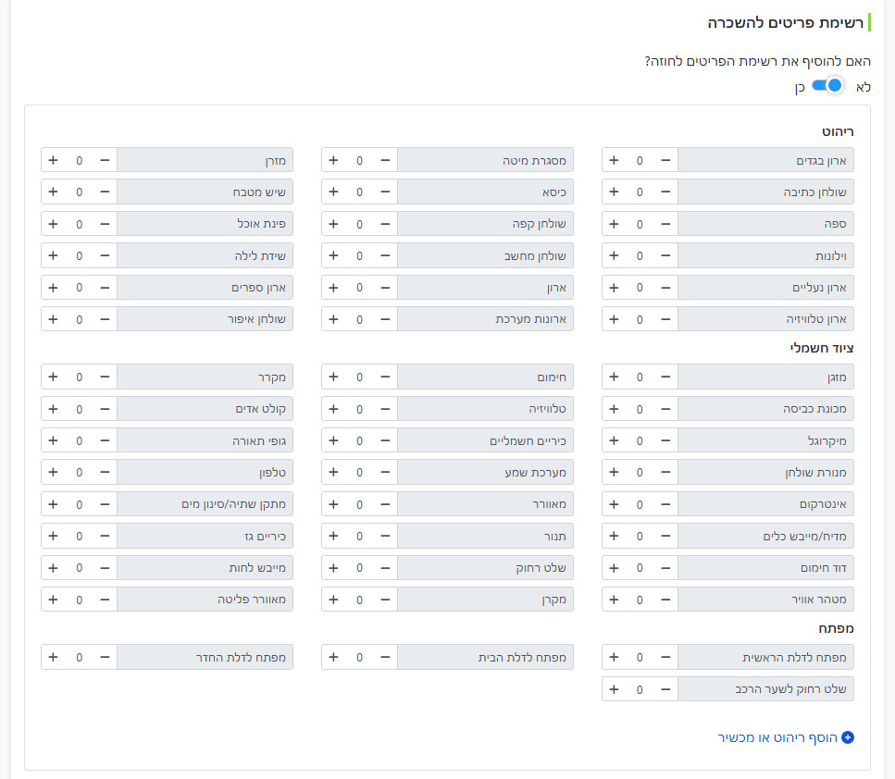Click plus for מיקרוגל
Viewport: 895px width, 779px height.
tap(615, 440)
